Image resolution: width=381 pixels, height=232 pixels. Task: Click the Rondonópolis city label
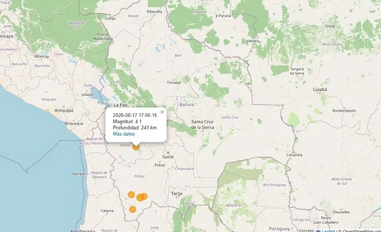[x=344, y=111]
